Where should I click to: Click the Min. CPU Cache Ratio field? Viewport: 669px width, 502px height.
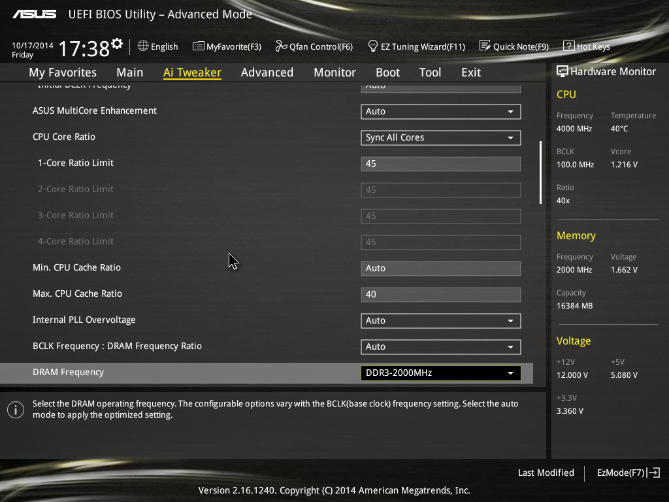coord(441,269)
